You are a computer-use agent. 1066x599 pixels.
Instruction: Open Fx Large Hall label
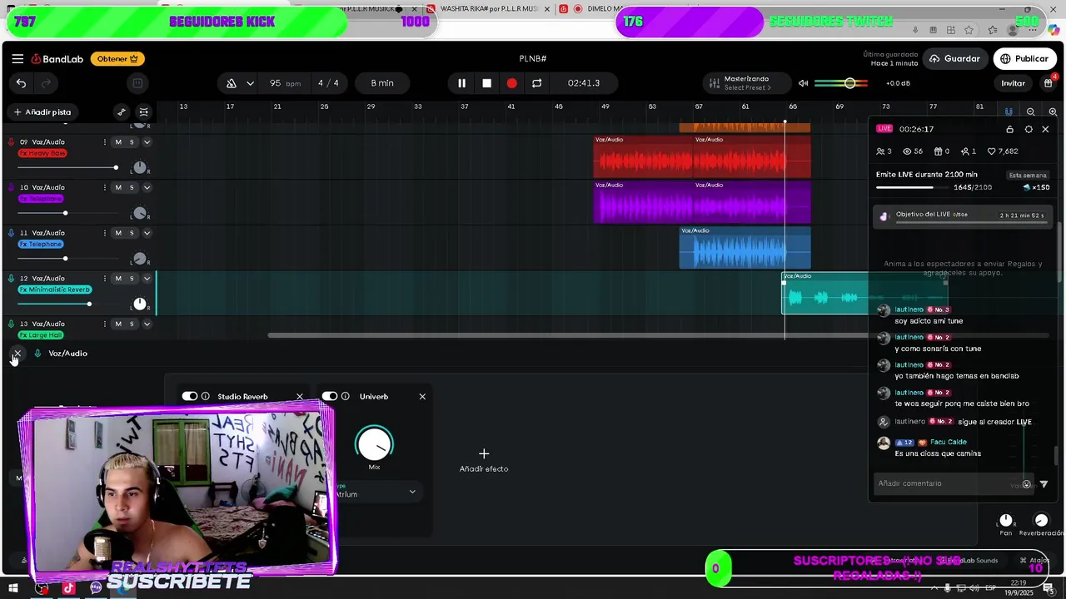click(x=41, y=335)
